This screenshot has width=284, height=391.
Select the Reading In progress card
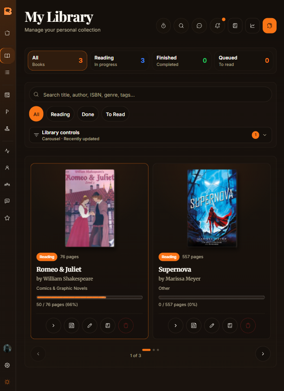click(119, 60)
